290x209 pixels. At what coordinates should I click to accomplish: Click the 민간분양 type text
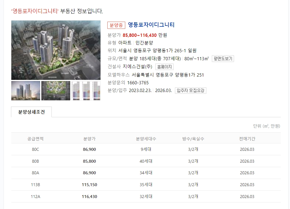tap(144, 43)
